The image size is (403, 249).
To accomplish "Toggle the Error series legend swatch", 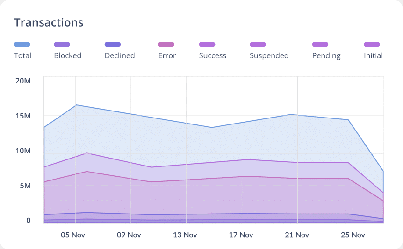I will click(x=166, y=44).
